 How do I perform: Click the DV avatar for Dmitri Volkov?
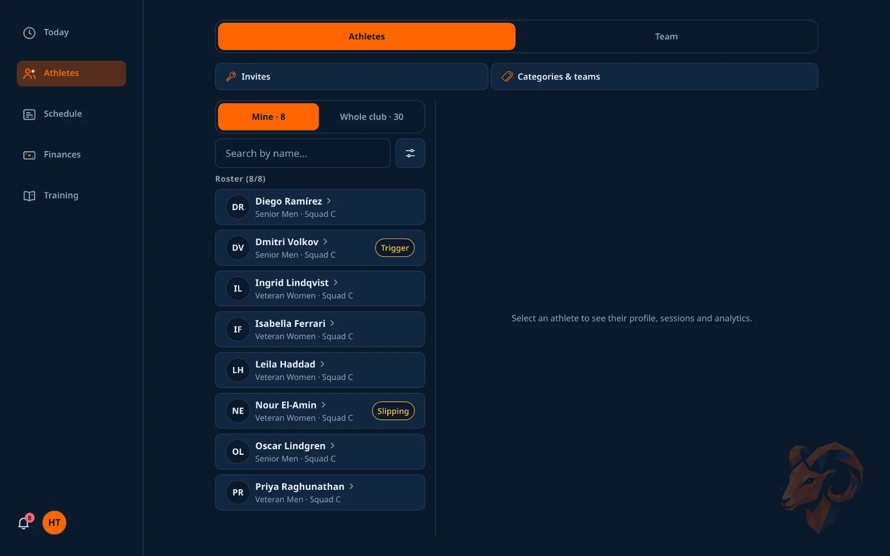(238, 248)
